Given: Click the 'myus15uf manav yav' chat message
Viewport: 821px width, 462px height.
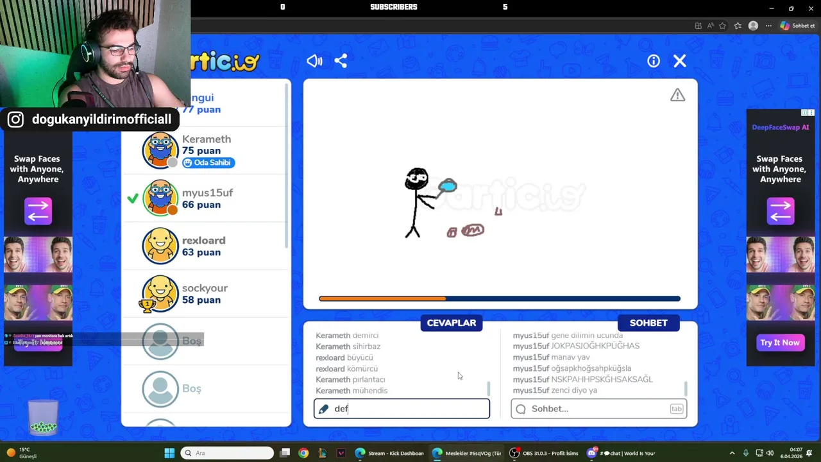Looking at the screenshot, I should pos(551,357).
